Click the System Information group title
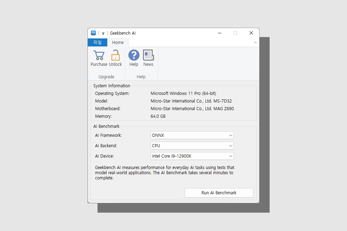Viewport: 347px width, 231px height. [x=112, y=86]
